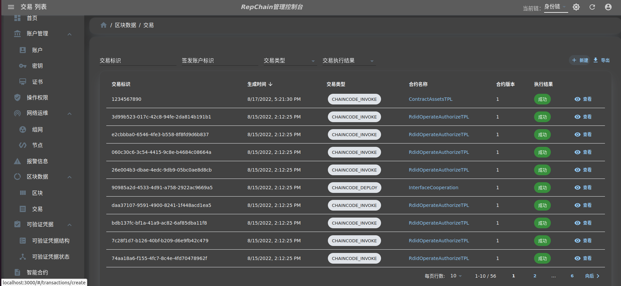This screenshot has height=286, width=621.
Task: Click 区块数据 in breadcrumb
Action: click(126, 25)
